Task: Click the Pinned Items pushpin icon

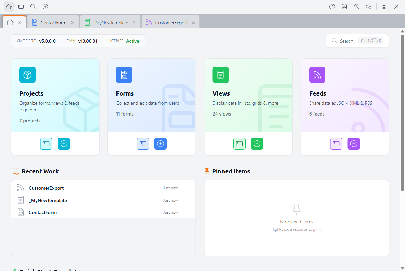Action: point(207,171)
